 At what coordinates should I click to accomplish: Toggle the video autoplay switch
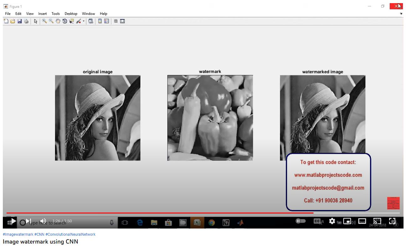click(301, 221)
